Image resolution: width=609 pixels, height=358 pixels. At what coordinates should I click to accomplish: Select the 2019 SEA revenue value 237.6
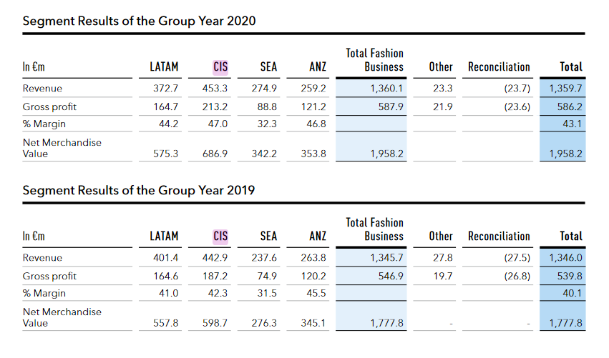[264, 258]
